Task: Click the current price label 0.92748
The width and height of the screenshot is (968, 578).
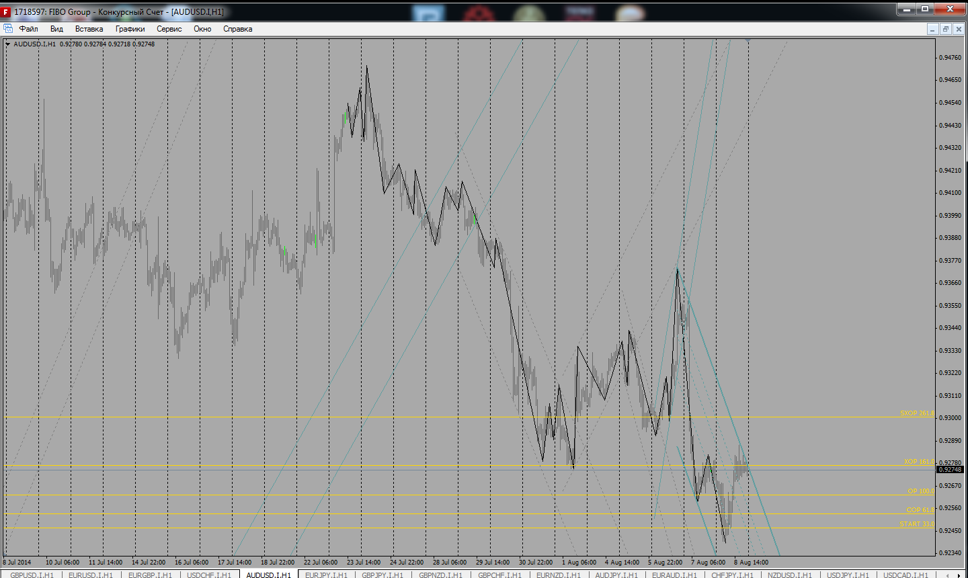Action: point(949,469)
